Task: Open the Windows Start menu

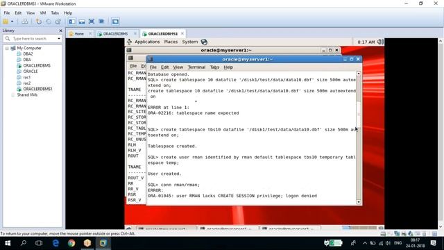Action: pyautogui.click(x=8, y=243)
